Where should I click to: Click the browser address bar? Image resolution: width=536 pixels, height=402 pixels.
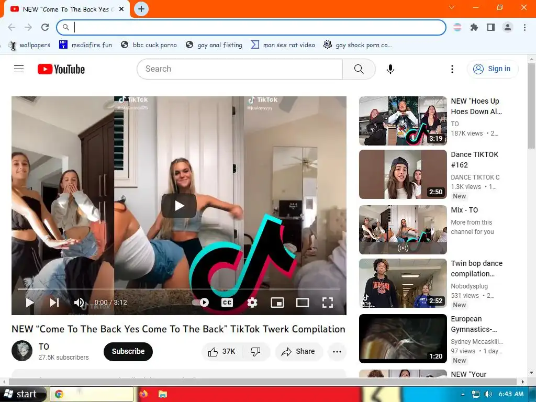pyautogui.click(x=251, y=27)
